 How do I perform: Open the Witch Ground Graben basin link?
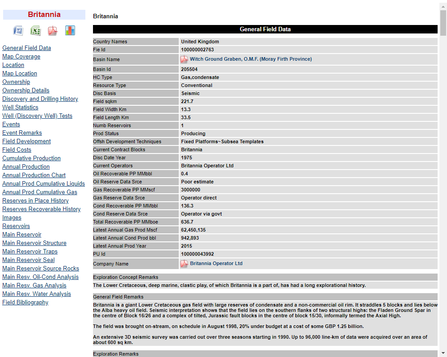click(x=251, y=59)
